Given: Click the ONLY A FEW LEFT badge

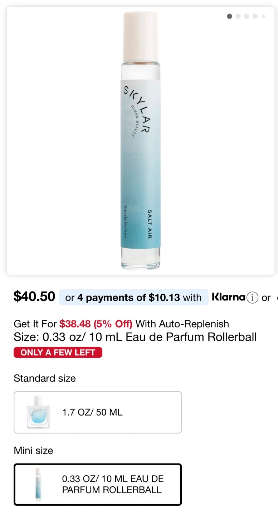Looking at the screenshot, I should click(58, 352).
